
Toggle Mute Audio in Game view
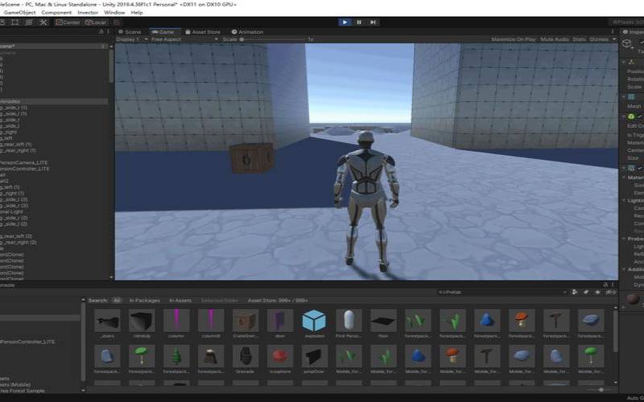[555, 39]
